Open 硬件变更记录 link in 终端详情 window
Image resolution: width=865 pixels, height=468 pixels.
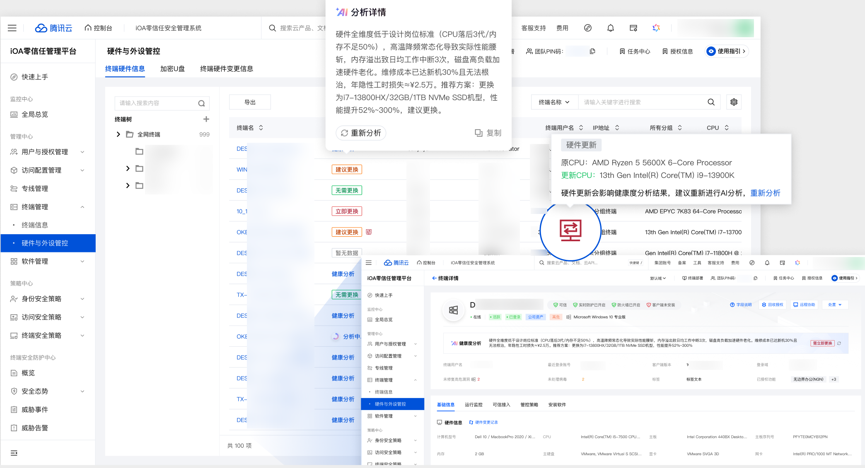coord(483,422)
